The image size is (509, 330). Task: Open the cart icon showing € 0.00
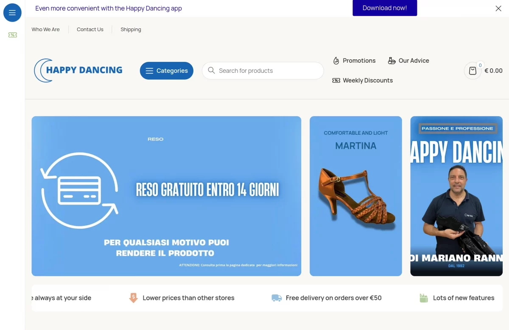tap(473, 71)
